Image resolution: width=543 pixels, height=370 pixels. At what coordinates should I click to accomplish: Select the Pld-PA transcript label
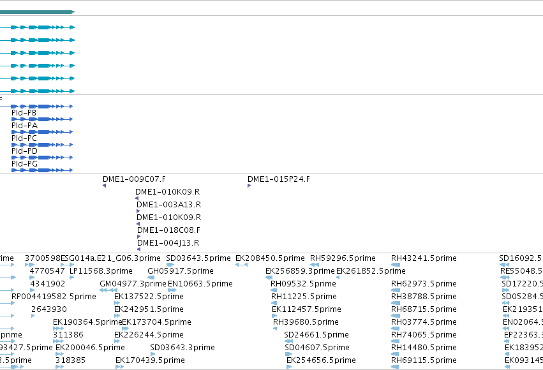(x=25, y=126)
